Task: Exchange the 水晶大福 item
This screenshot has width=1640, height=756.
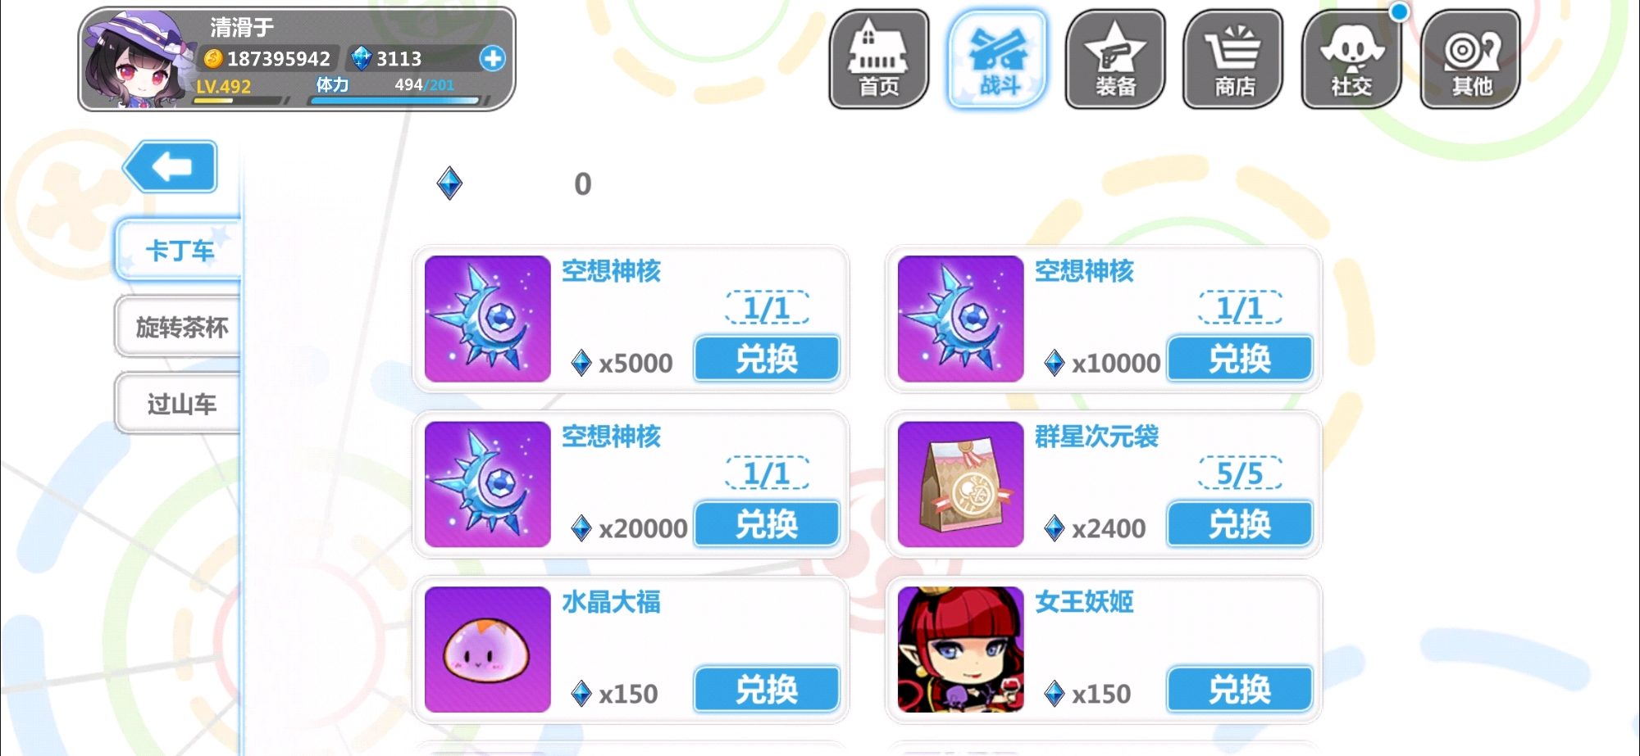Action: [x=767, y=689]
